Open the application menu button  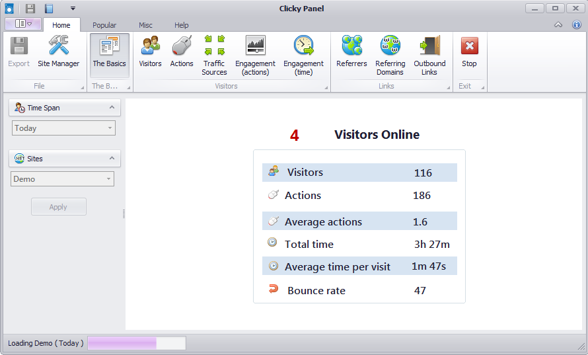pos(23,24)
